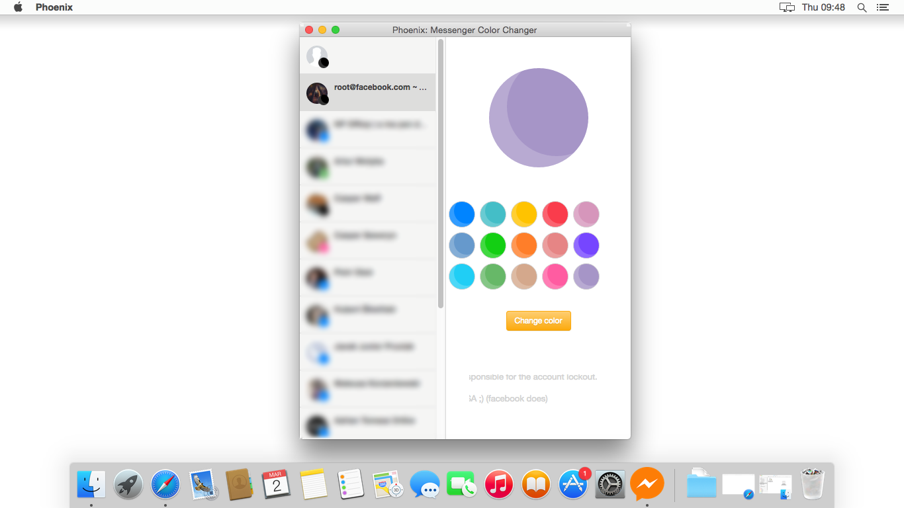Screen dimensions: 904x508
Task: Pick the tan beige color swatch
Action: point(524,276)
